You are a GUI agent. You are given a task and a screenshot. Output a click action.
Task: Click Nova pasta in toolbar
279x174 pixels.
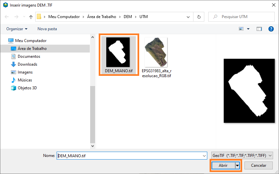click(x=47, y=29)
